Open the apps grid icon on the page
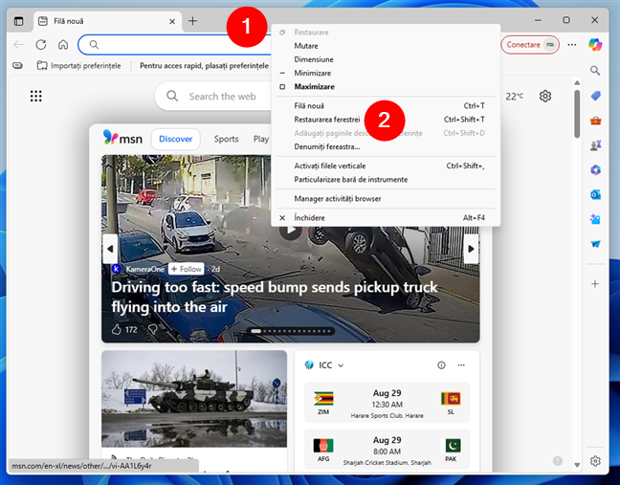This screenshot has height=485, width=620. [36, 96]
